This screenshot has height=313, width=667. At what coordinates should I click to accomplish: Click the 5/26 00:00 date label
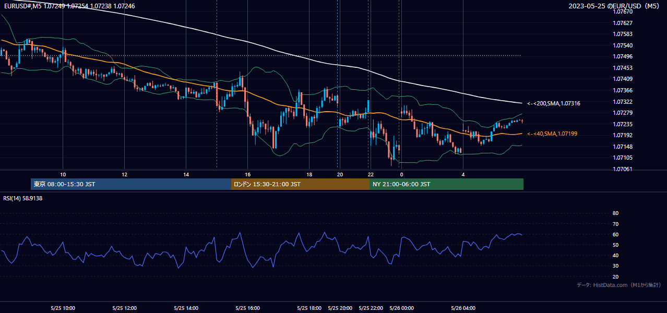click(401, 308)
